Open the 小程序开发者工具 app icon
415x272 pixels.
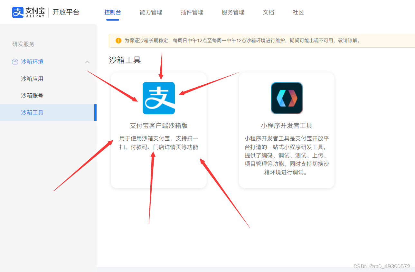[287, 98]
